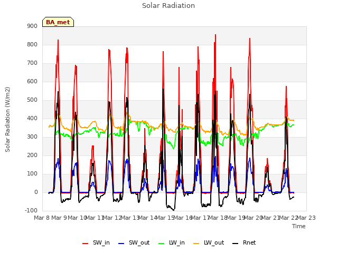This screenshot has height=253, width=338.
Task: Click the Solar Radiation (W/m2) y-axis label
Action: [x=7, y=120]
